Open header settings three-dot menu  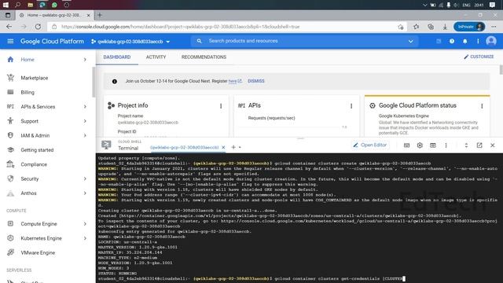(x=478, y=41)
